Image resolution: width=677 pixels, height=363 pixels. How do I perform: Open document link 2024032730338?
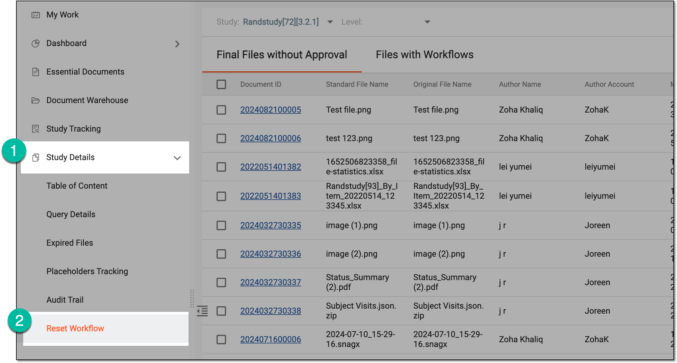pyautogui.click(x=271, y=311)
